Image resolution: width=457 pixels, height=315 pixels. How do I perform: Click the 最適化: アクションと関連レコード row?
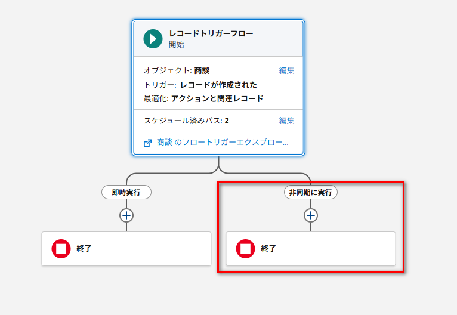point(203,98)
